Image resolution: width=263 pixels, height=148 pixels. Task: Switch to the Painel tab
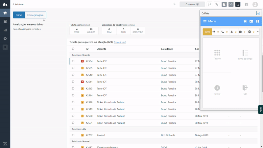tap(19, 15)
